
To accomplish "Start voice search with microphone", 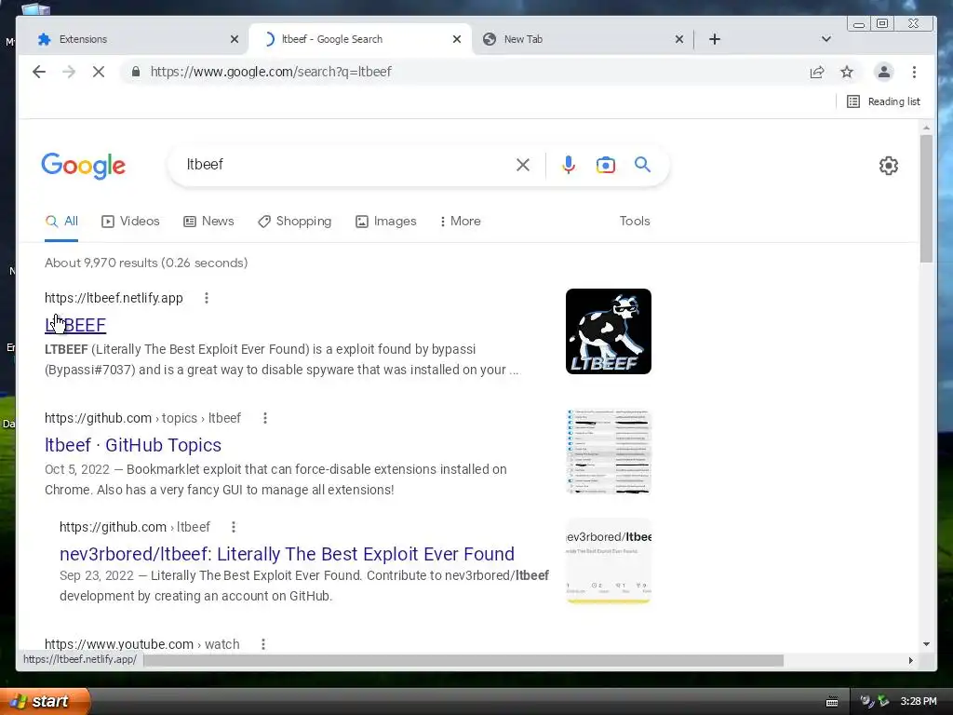I will (569, 165).
